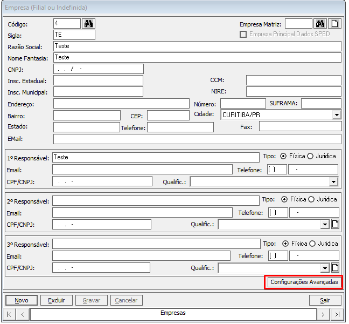Go to first record in Empresas navigator
Image resolution: width=349 pixels, height=324 pixels.
tap(9, 314)
